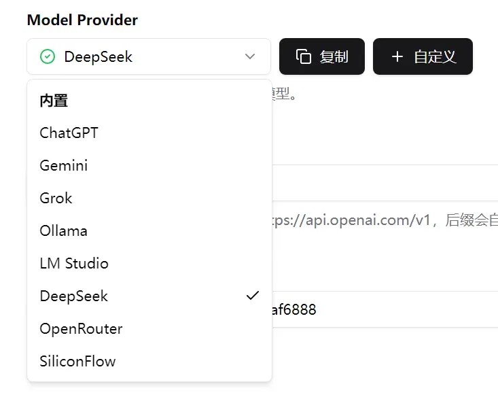Click the plus icon in the 自定义 button
Image resolution: width=498 pixels, height=397 pixels.
click(x=397, y=57)
